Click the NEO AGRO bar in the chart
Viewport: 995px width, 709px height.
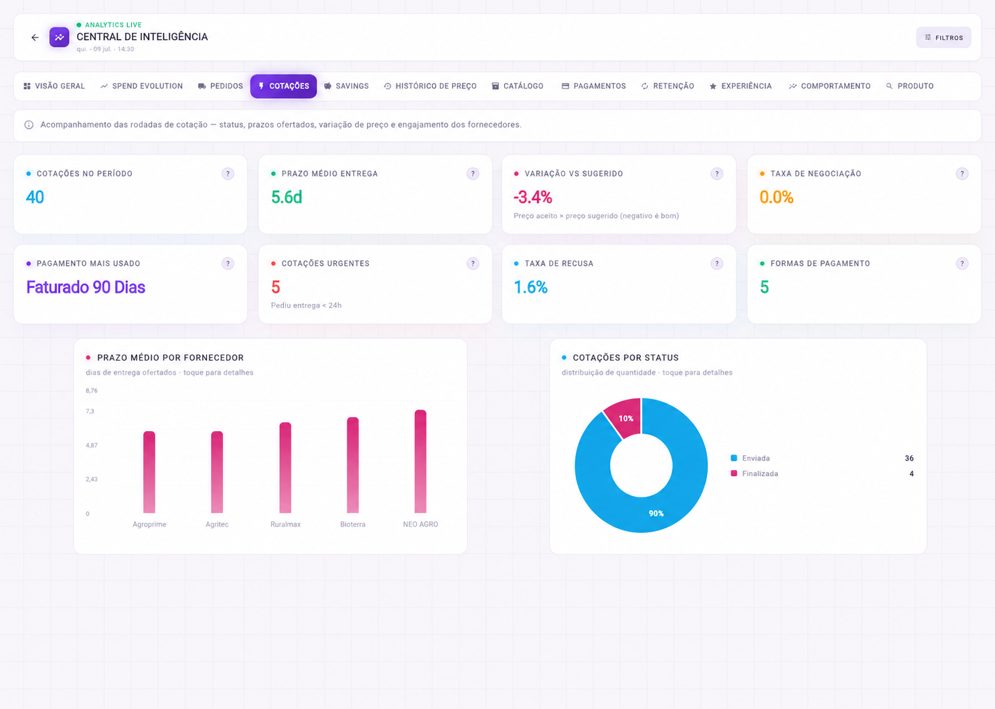pos(420,462)
